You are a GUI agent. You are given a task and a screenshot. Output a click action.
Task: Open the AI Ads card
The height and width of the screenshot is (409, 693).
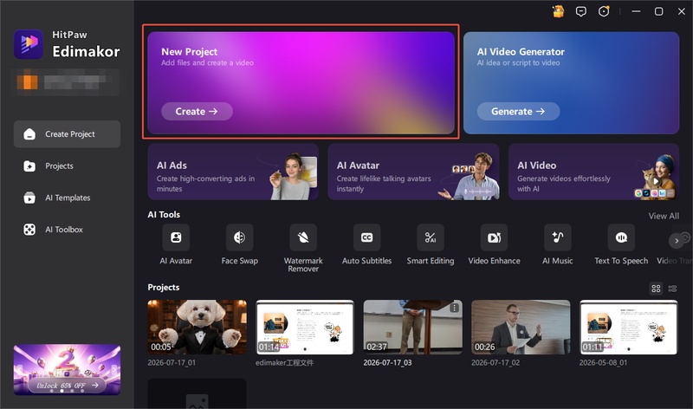tap(233, 172)
